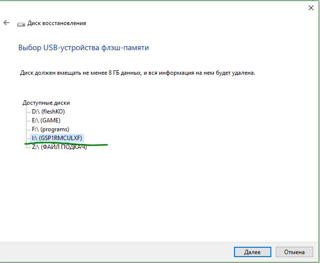Select drive D:\ (fleshKO)

coord(48,112)
